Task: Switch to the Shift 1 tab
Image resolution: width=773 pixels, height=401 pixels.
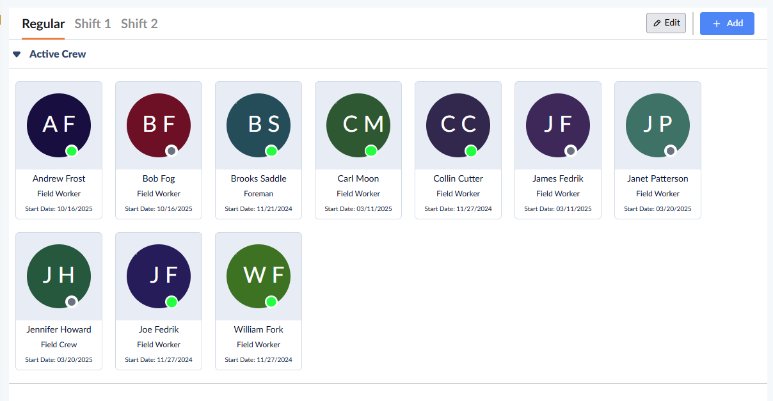Action: (x=93, y=24)
